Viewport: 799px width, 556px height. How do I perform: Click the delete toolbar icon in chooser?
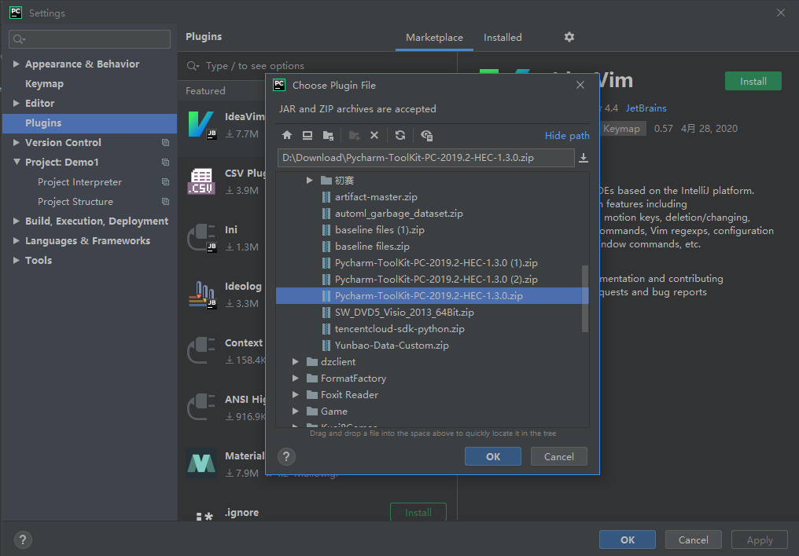[374, 135]
